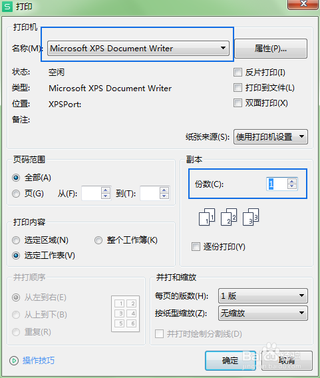Open the 操作技巧 tips link
This screenshot has width=320, height=378.
point(39,361)
